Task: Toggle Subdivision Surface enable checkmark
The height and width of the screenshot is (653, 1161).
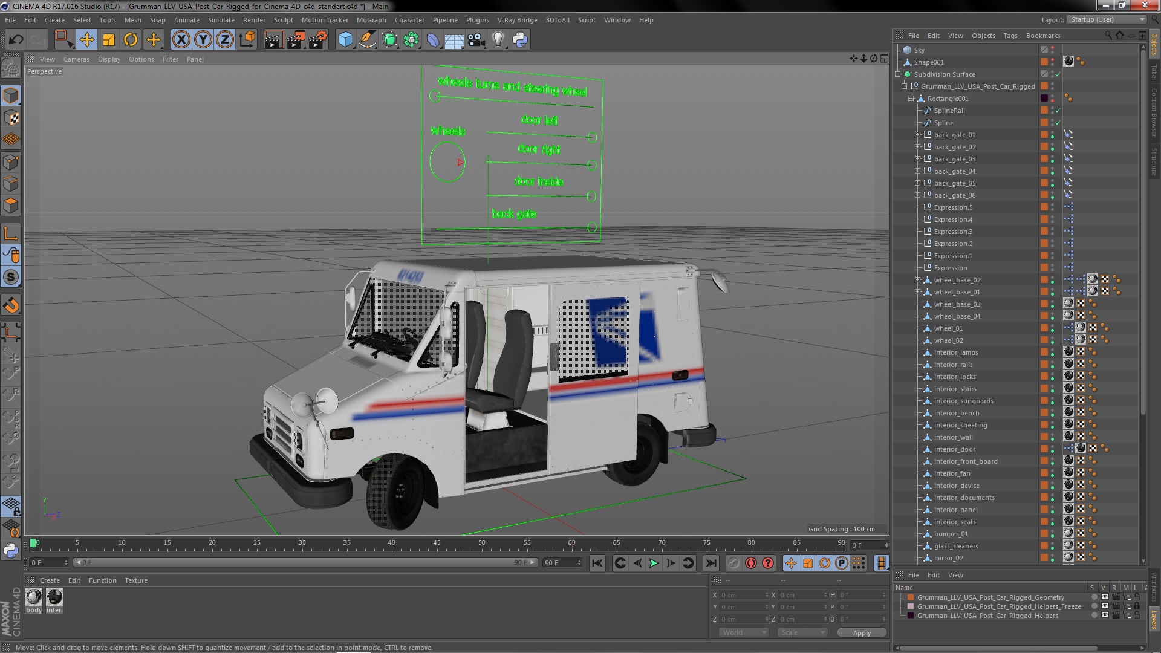Action: 1058,74
